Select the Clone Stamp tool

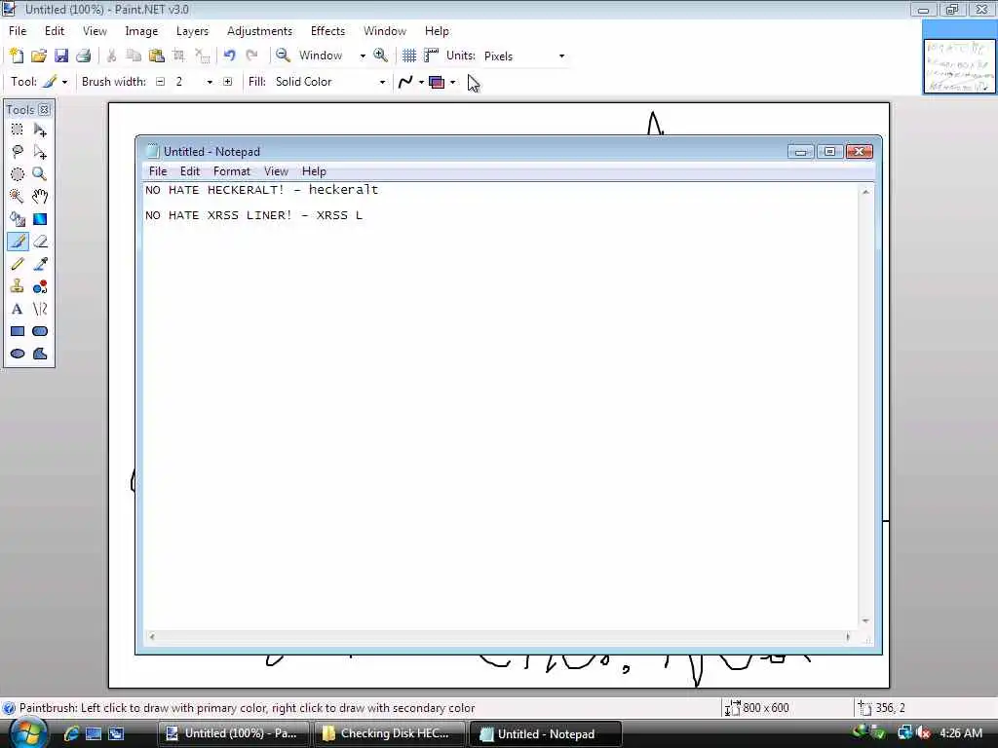[18, 286]
